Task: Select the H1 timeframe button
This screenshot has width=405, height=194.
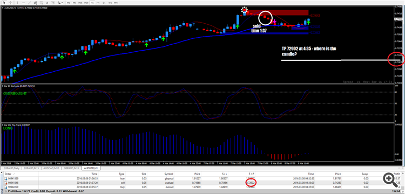Action: 92,3
